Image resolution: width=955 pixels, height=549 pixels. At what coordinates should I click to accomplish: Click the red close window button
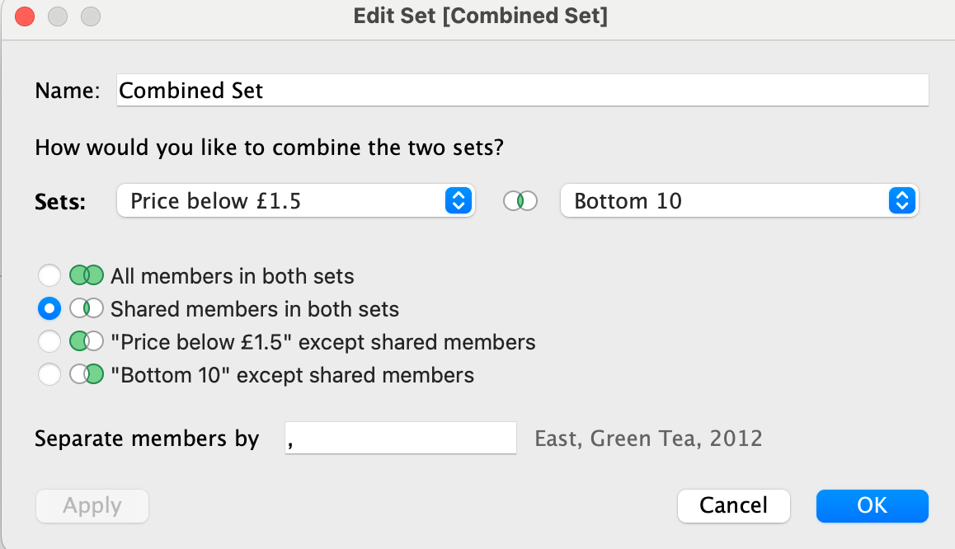pyautogui.click(x=25, y=16)
